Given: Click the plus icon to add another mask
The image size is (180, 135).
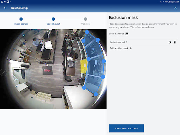Looking at the screenshot, I should [131, 48].
